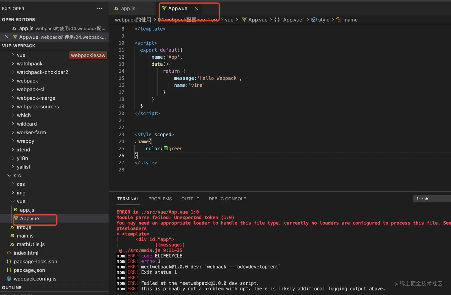The image size is (451, 295).
Task: Close the App.vue editor tab
Action: (197, 9)
